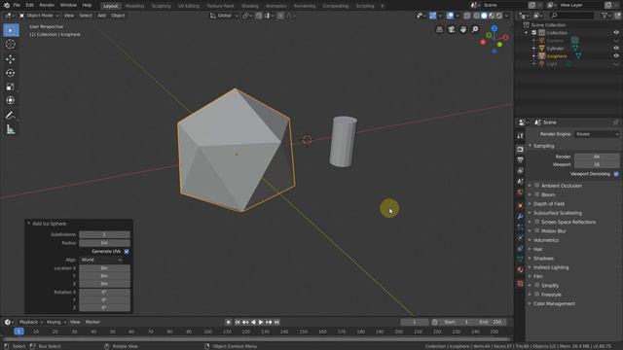Hide the Icosphere object in outliner
Image resolution: width=623 pixels, height=350 pixels.
(616, 56)
